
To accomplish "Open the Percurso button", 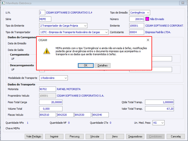I will pyautogui.click(x=74, y=136).
